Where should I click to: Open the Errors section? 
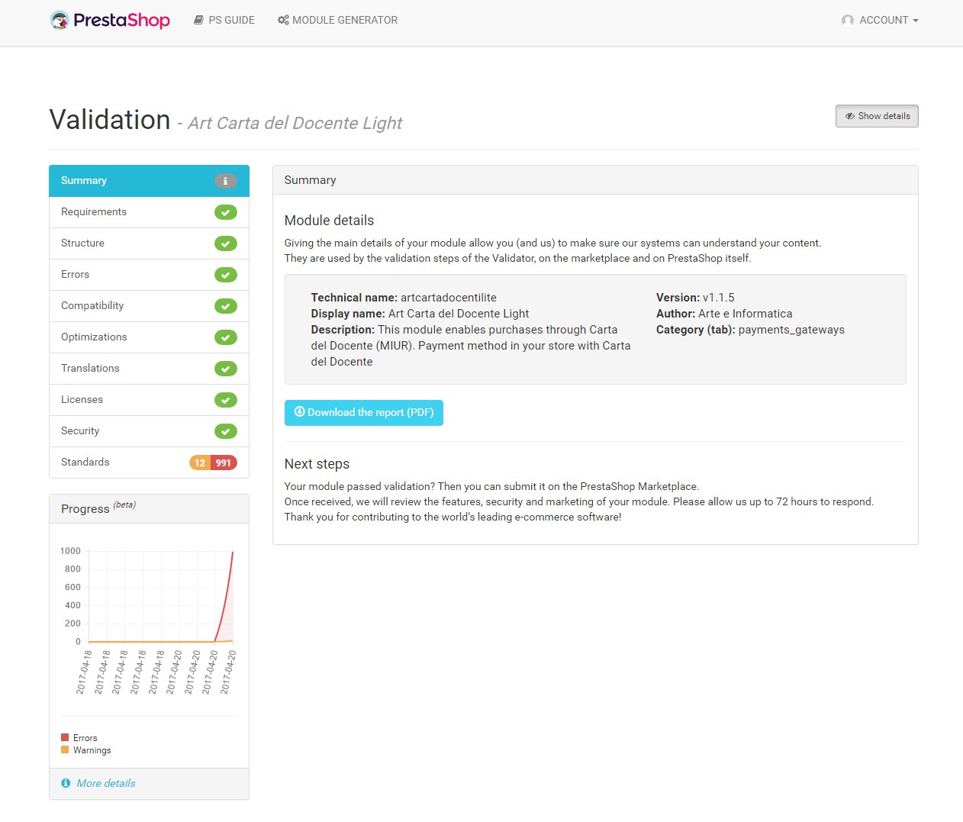point(149,275)
